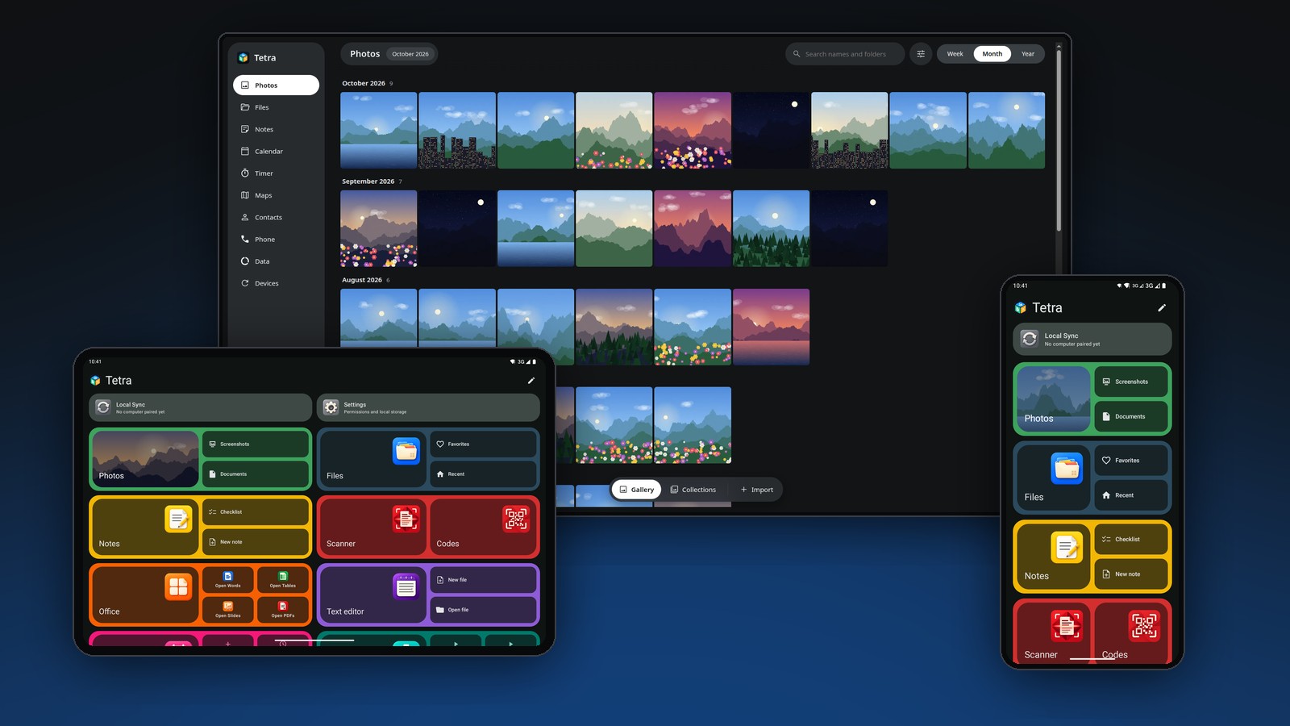The width and height of the screenshot is (1290, 726).
Task: Switch the photo view to Month
Action: (x=992, y=54)
